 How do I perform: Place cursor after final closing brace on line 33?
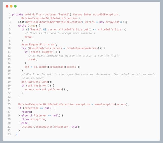point(17,134)
